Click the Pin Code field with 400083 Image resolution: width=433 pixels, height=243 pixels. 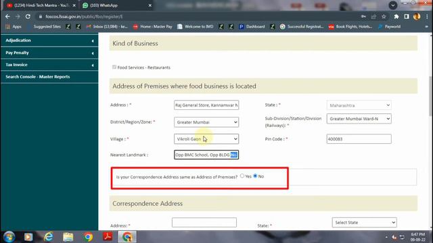point(359,139)
